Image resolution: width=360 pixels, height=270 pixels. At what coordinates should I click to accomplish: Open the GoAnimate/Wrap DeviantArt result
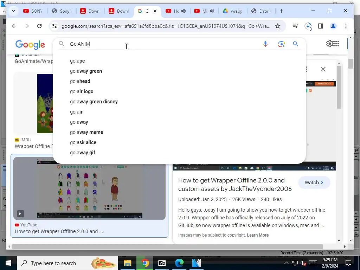34,61
